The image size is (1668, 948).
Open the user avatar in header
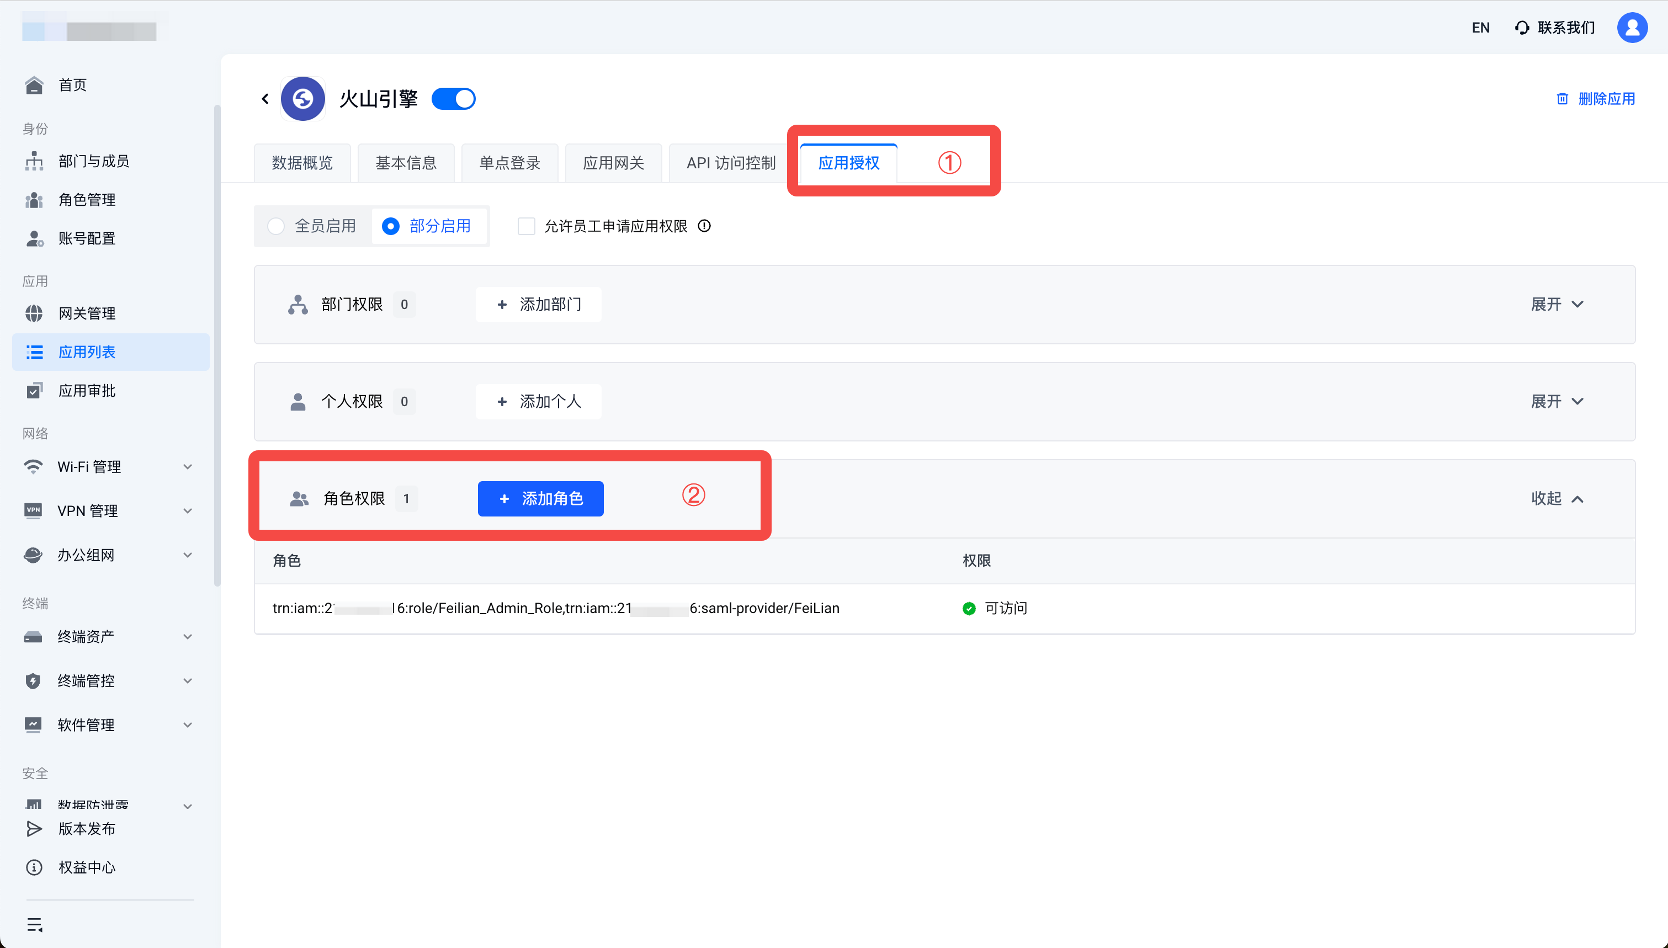1632,28
